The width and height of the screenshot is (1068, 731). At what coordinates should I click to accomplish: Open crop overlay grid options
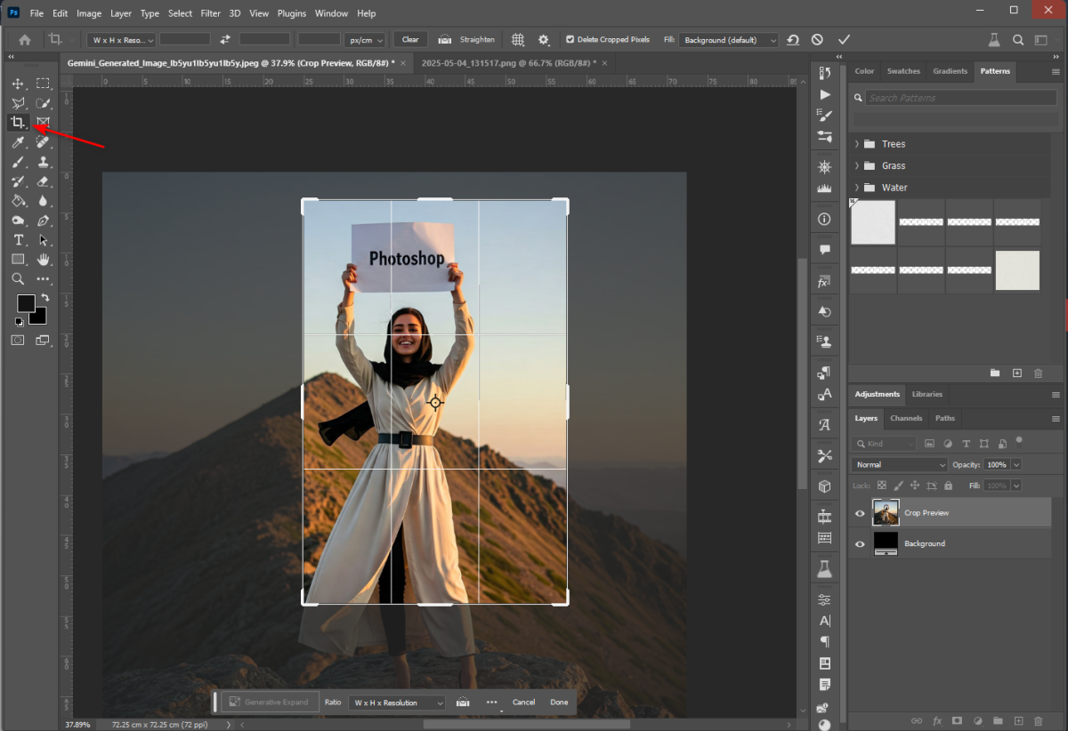pyautogui.click(x=518, y=39)
